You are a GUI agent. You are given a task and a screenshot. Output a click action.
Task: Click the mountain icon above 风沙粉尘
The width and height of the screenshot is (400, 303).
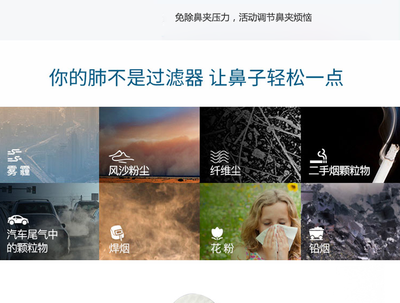click(x=121, y=157)
